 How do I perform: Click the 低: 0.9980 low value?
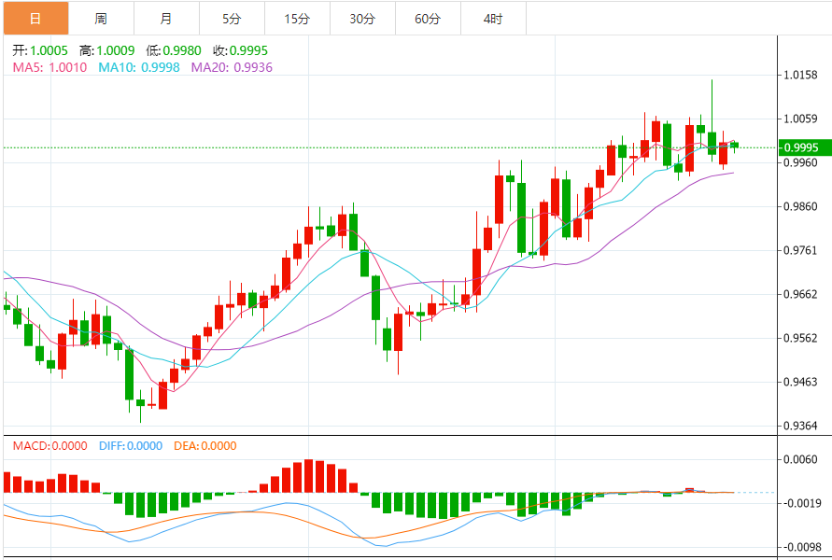174,50
